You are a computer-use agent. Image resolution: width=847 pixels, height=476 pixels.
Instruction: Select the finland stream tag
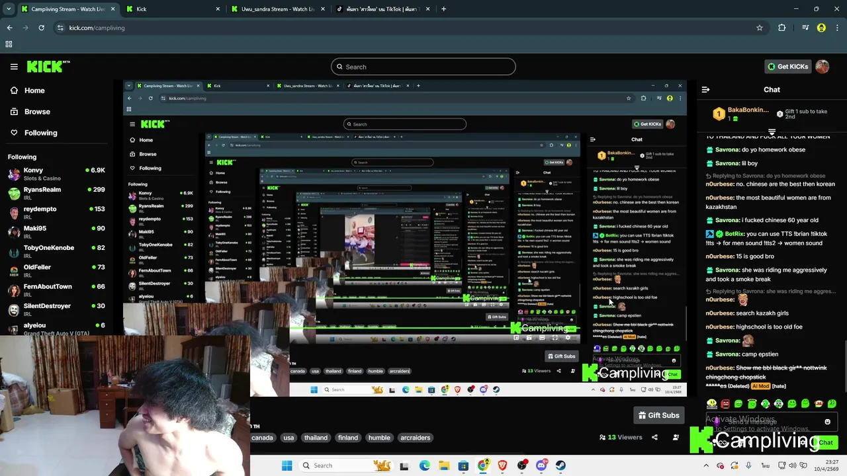click(348, 438)
